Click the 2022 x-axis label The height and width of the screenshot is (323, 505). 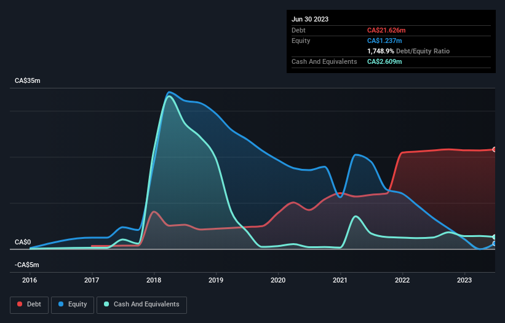402,280
